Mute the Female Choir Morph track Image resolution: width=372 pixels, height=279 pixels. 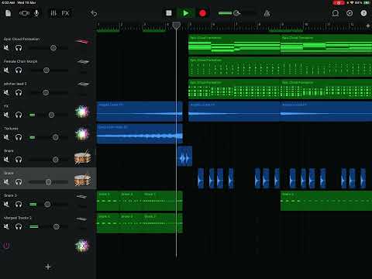[6, 70]
